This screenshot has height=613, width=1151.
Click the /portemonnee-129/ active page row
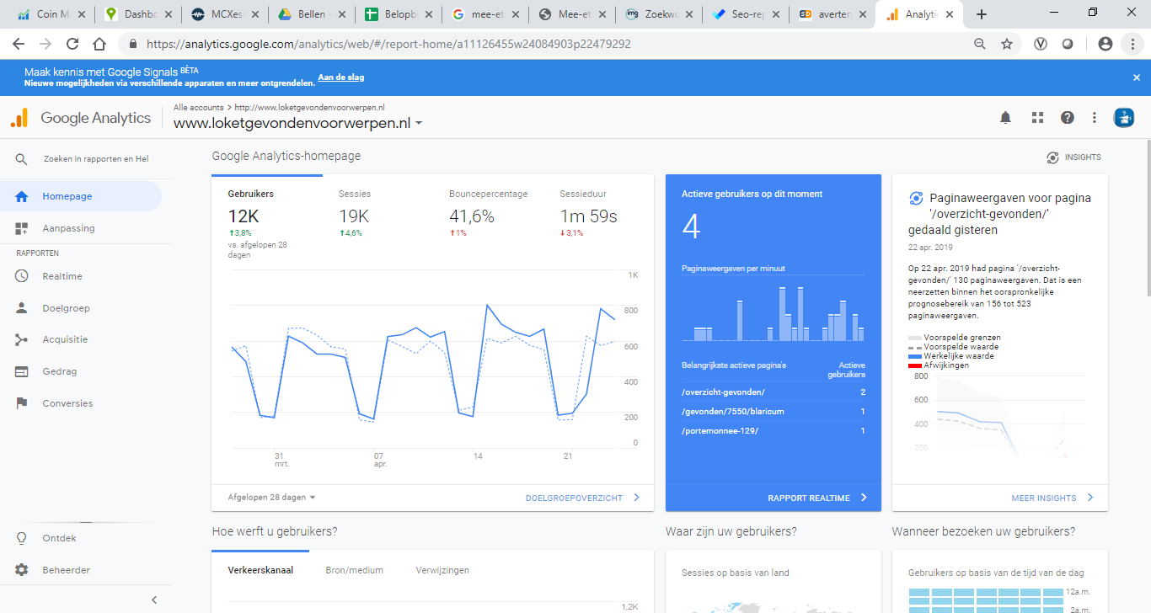click(x=774, y=431)
